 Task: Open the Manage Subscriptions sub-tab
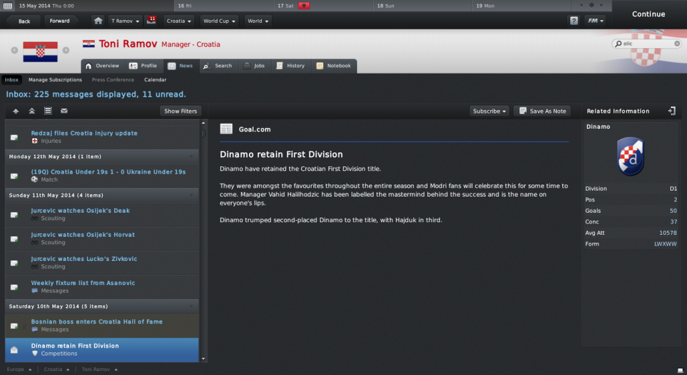55,80
